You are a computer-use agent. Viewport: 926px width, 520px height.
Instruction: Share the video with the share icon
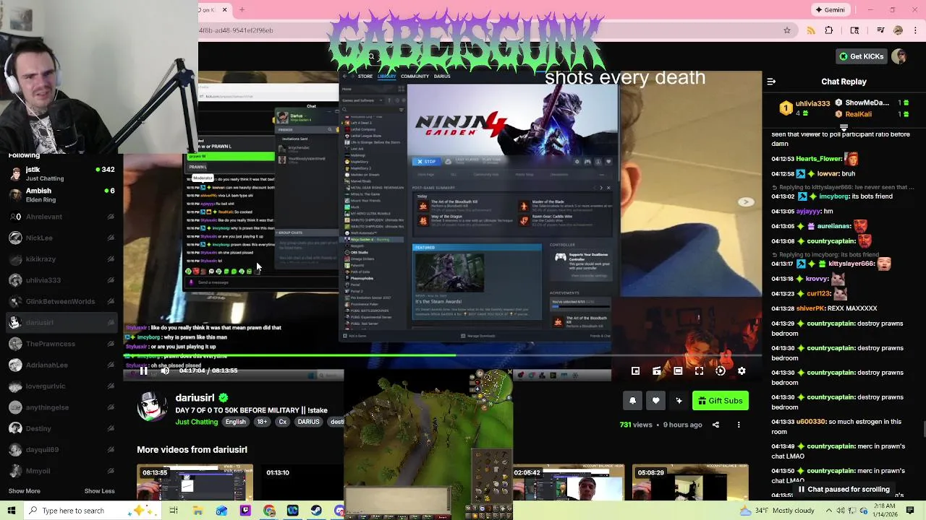point(715,425)
